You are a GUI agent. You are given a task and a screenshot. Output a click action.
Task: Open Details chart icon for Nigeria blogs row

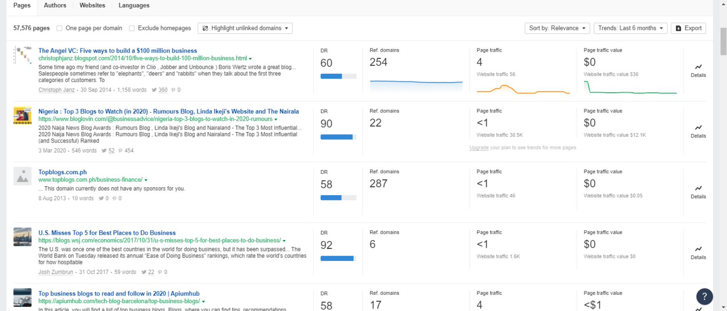[x=698, y=128]
